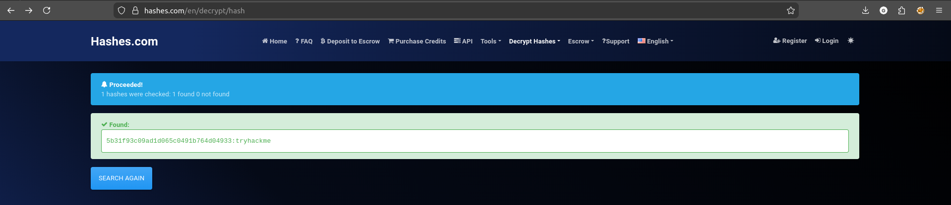Open the FAQ page
Screen dimensions: 951x205
pos(304,41)
